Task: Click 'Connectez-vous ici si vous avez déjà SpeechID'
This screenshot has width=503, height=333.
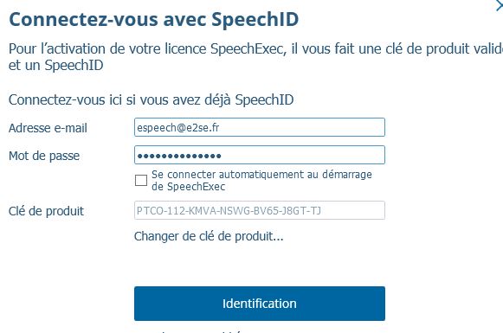Action: click(x=152, y=100)
